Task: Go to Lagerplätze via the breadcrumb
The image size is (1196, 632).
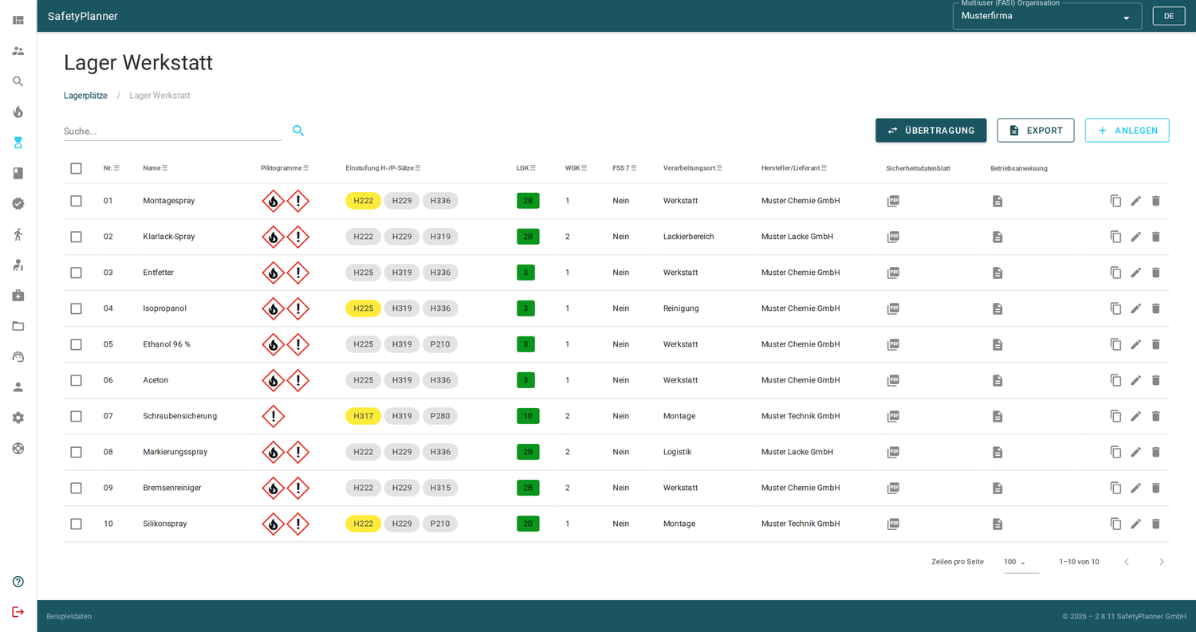Action: coord(85,96)
